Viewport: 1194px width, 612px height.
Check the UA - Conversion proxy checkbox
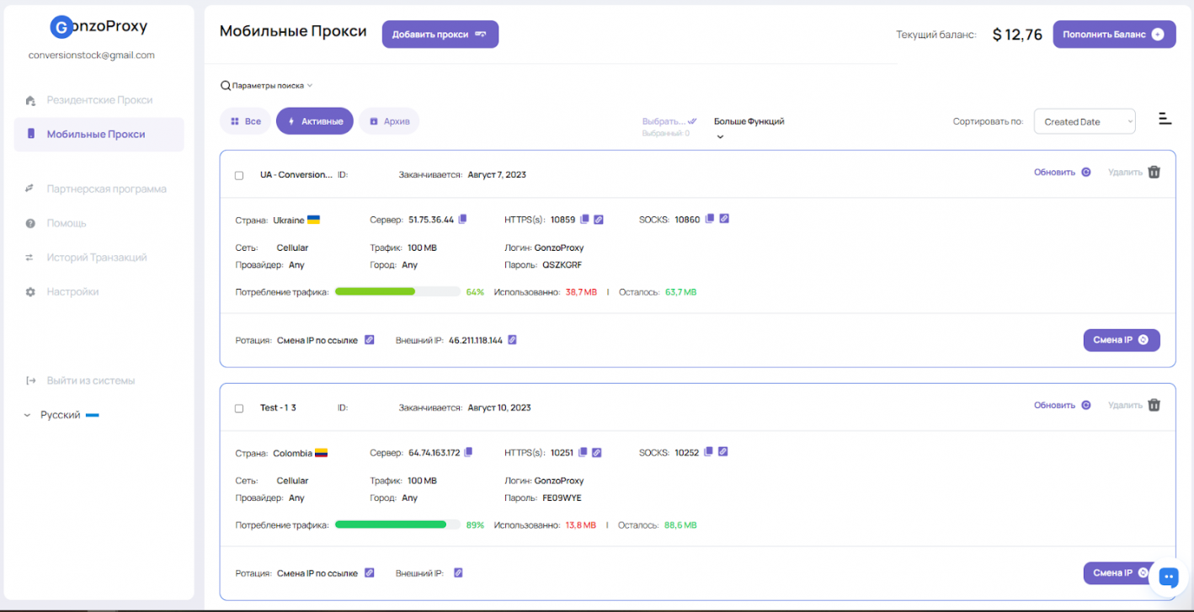point(239,175)
